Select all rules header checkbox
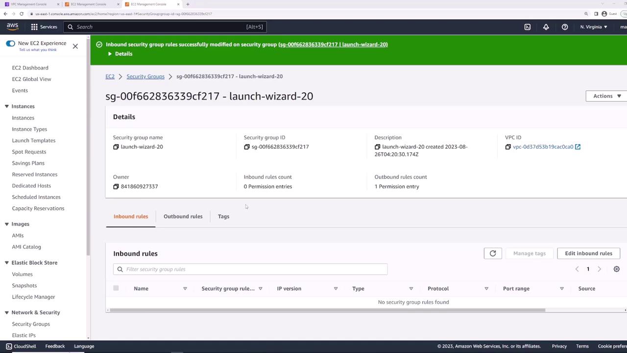This screenshot has height=353, width=627. [x=116, y=288]
